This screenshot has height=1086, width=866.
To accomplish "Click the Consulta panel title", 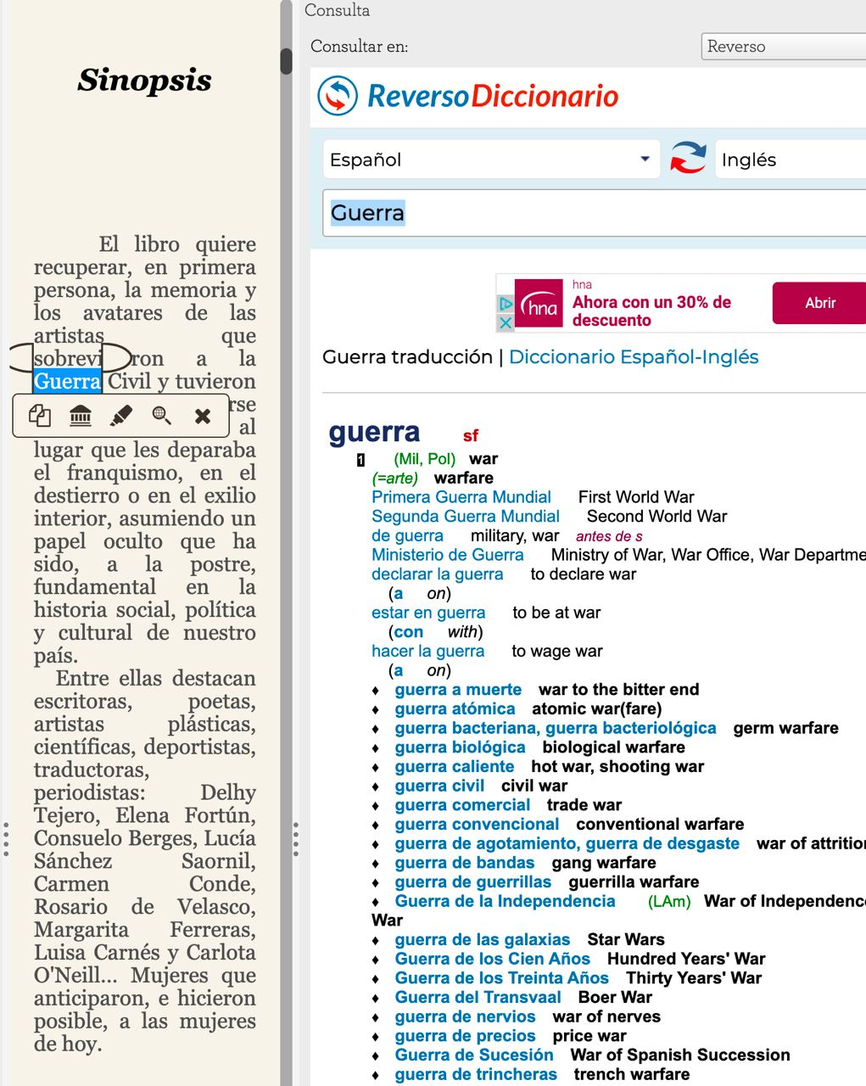I will (x=337, y=10).
